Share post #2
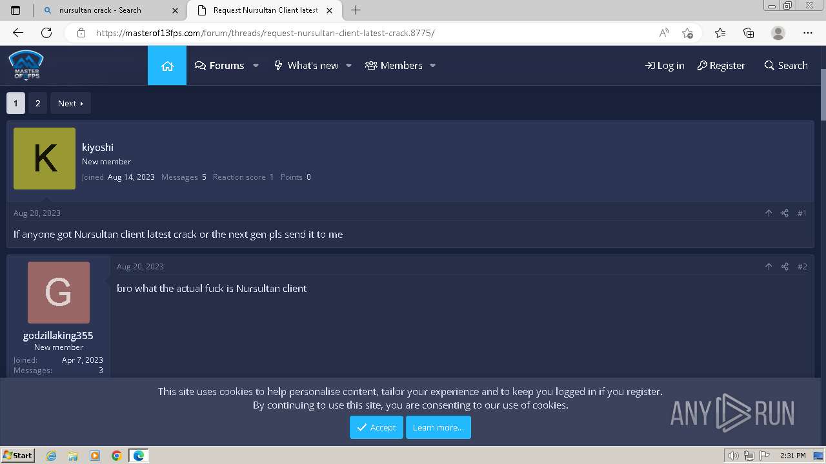This screenshot has width=826, height=464. coord(785,267)
